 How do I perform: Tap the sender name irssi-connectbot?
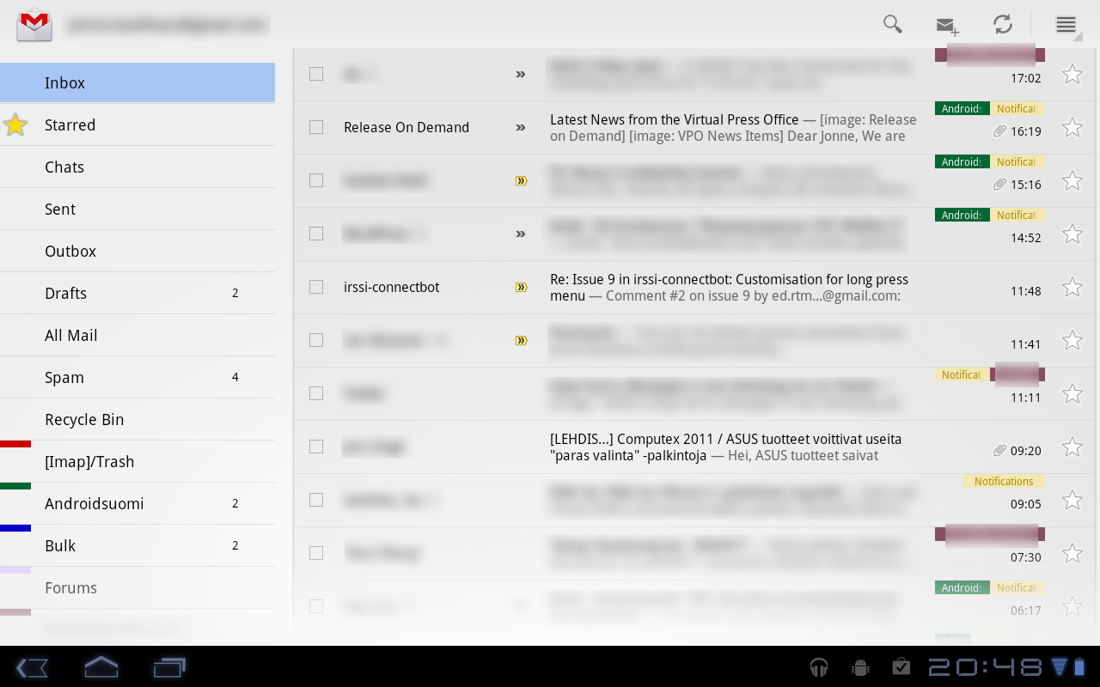click(x=392, y=287)
